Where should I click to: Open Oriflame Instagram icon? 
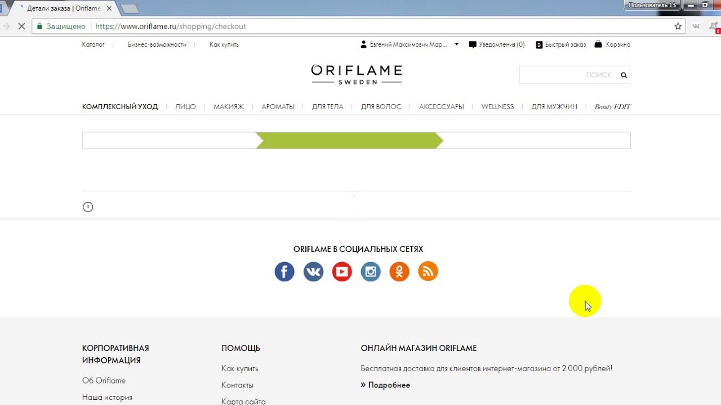[x=371, y=272]
